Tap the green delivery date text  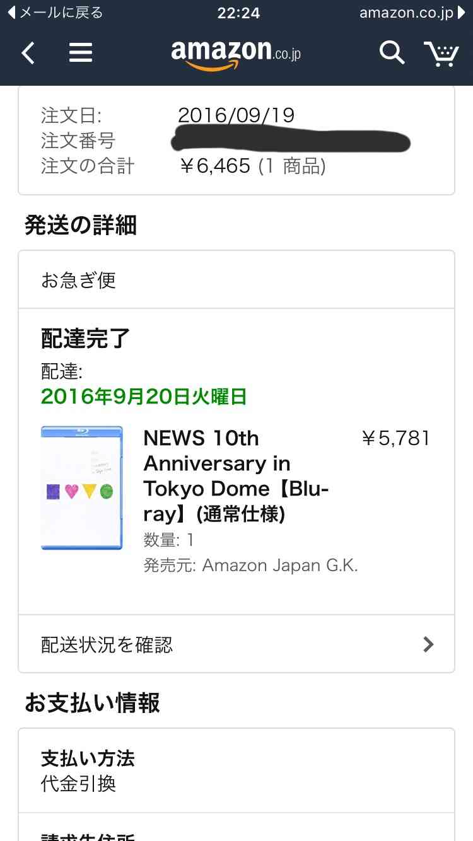click(144, 397)
